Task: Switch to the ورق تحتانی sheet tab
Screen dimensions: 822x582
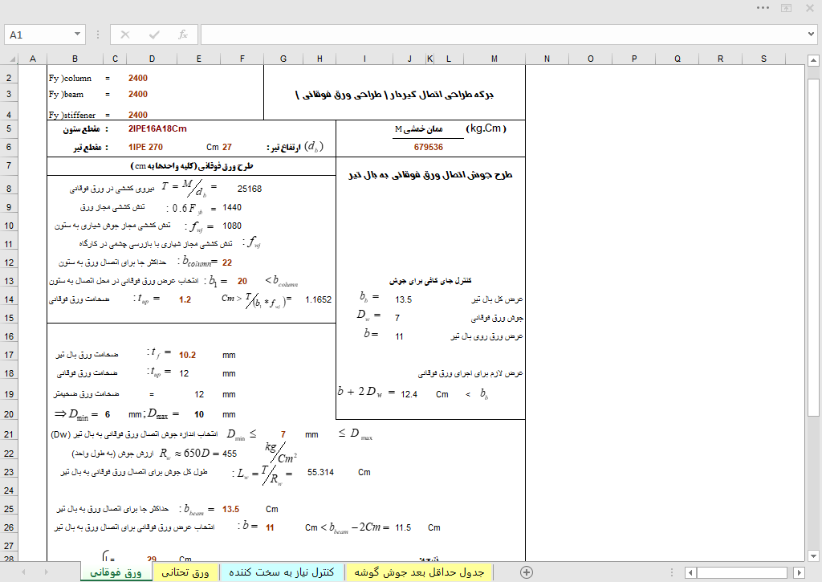Action: (x=185, y=572)
